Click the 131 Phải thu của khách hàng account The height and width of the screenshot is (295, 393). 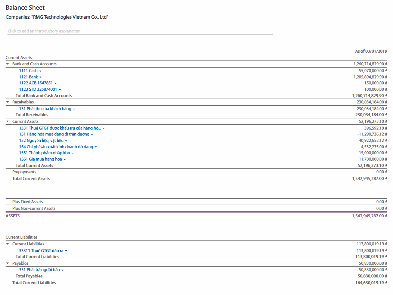(x=45, y=109)
